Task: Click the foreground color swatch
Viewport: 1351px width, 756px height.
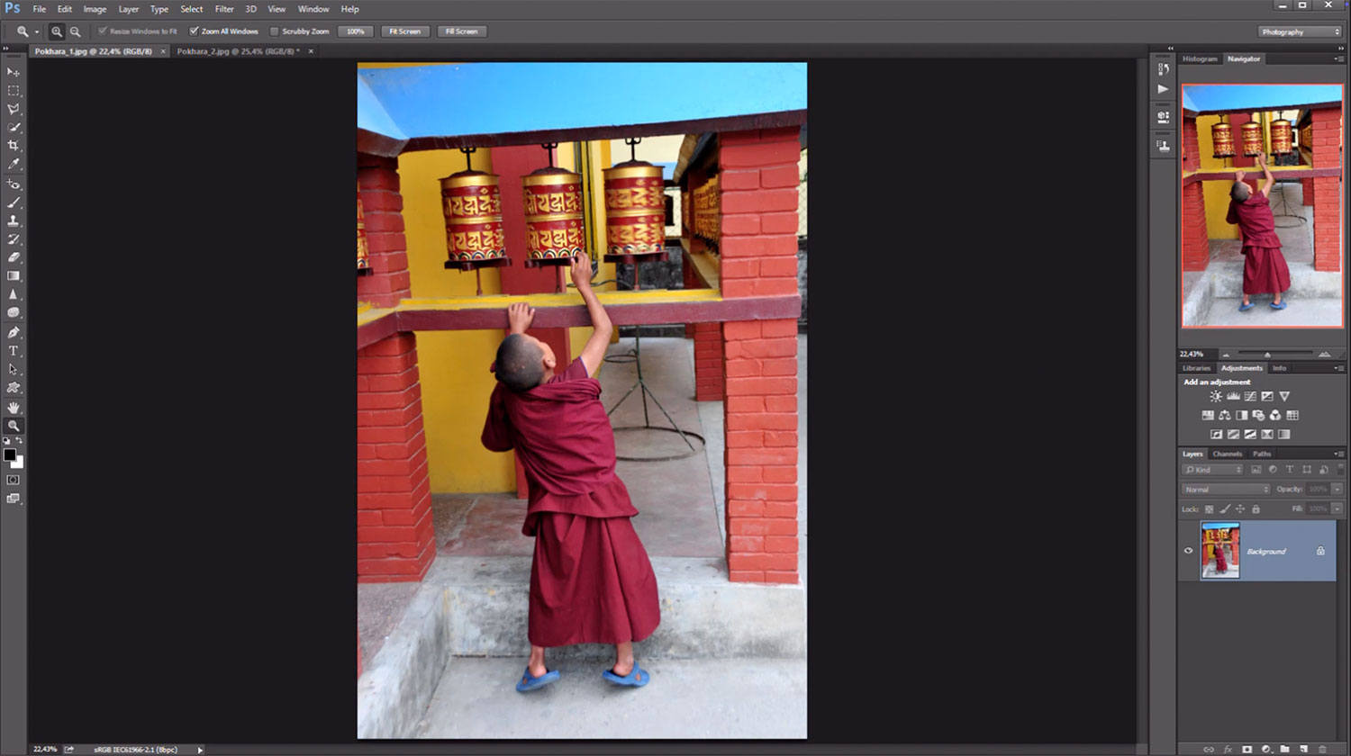Action: click(x=10, y=455)
